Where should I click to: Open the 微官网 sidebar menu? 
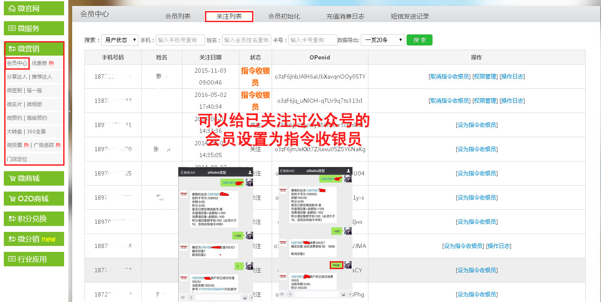34,8
